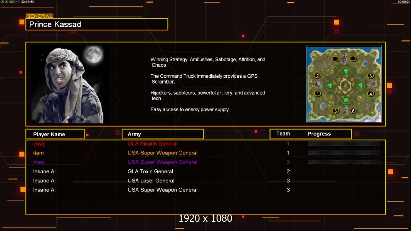Click start position 4 marker on minimap
The width and height of the screenshot is (411, 231).
coord(371,94)
